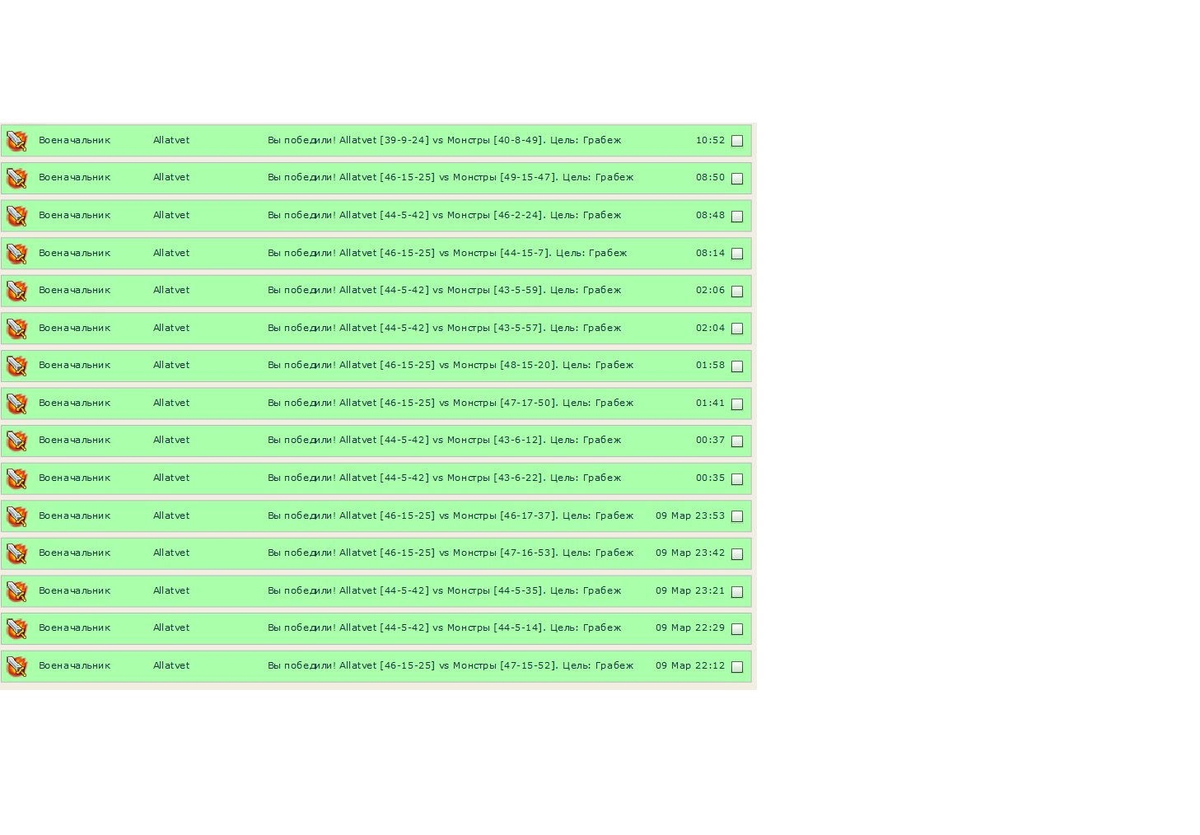Click Allatvet name in the 08:14 row
The width and height of the screenshot is (1200, 835).
(x=171, y=253)
